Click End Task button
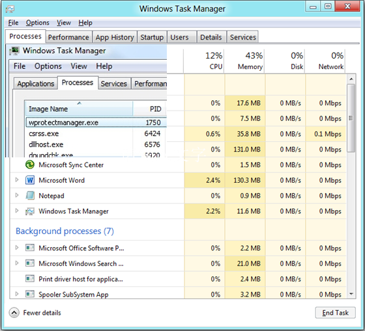Screen dimensions: 365x331 click(x=335, y=313)
